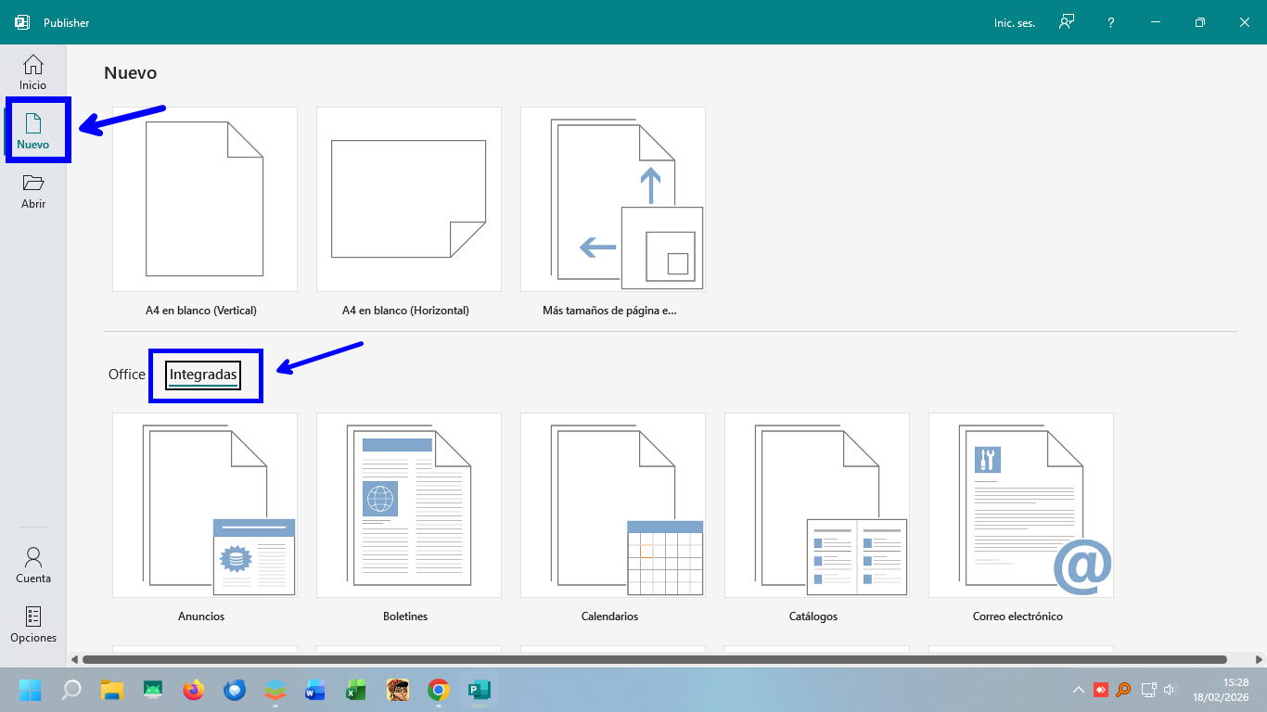
Task: Open the cartoon face app in taskbar
Action: click(398, 690)
